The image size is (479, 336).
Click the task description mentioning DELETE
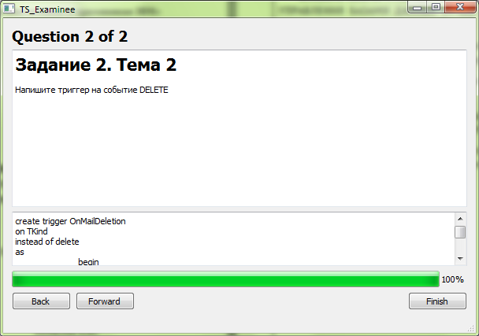tap(91, 90)
